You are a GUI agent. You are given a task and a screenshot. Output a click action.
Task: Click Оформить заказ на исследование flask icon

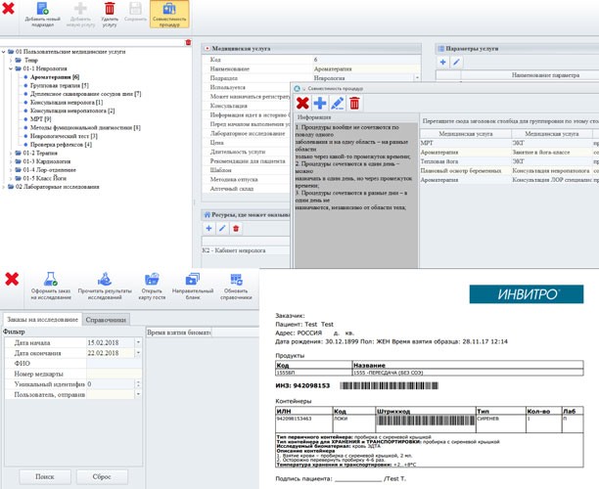pos(49,284)
